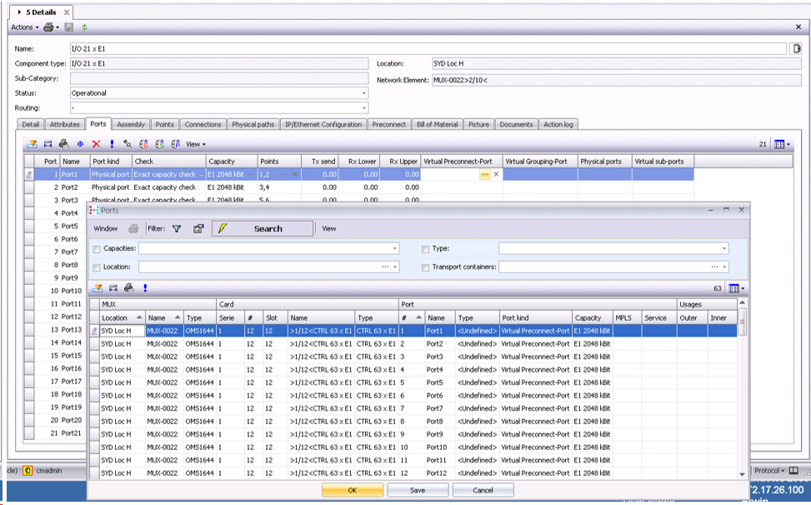
Task: Click the Name input field
Action: tap(428, 48)
